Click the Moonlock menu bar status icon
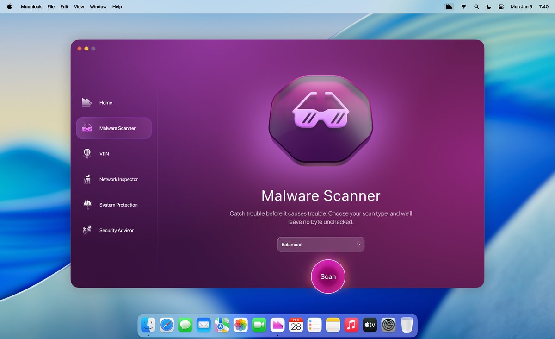Image resolution: width=555 pixels, height=339 pixels. point(449,7)
